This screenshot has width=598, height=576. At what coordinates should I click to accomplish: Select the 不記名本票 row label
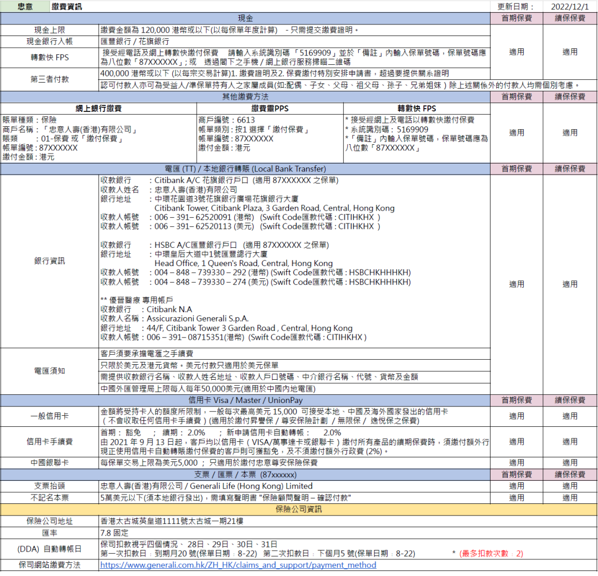(x=49, y=497)
